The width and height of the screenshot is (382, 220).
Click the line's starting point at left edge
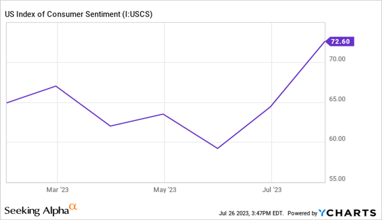pos(6,103)
